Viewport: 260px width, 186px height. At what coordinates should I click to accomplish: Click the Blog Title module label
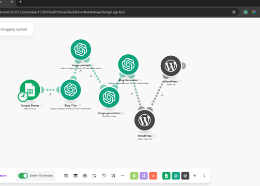click(71, 105)
